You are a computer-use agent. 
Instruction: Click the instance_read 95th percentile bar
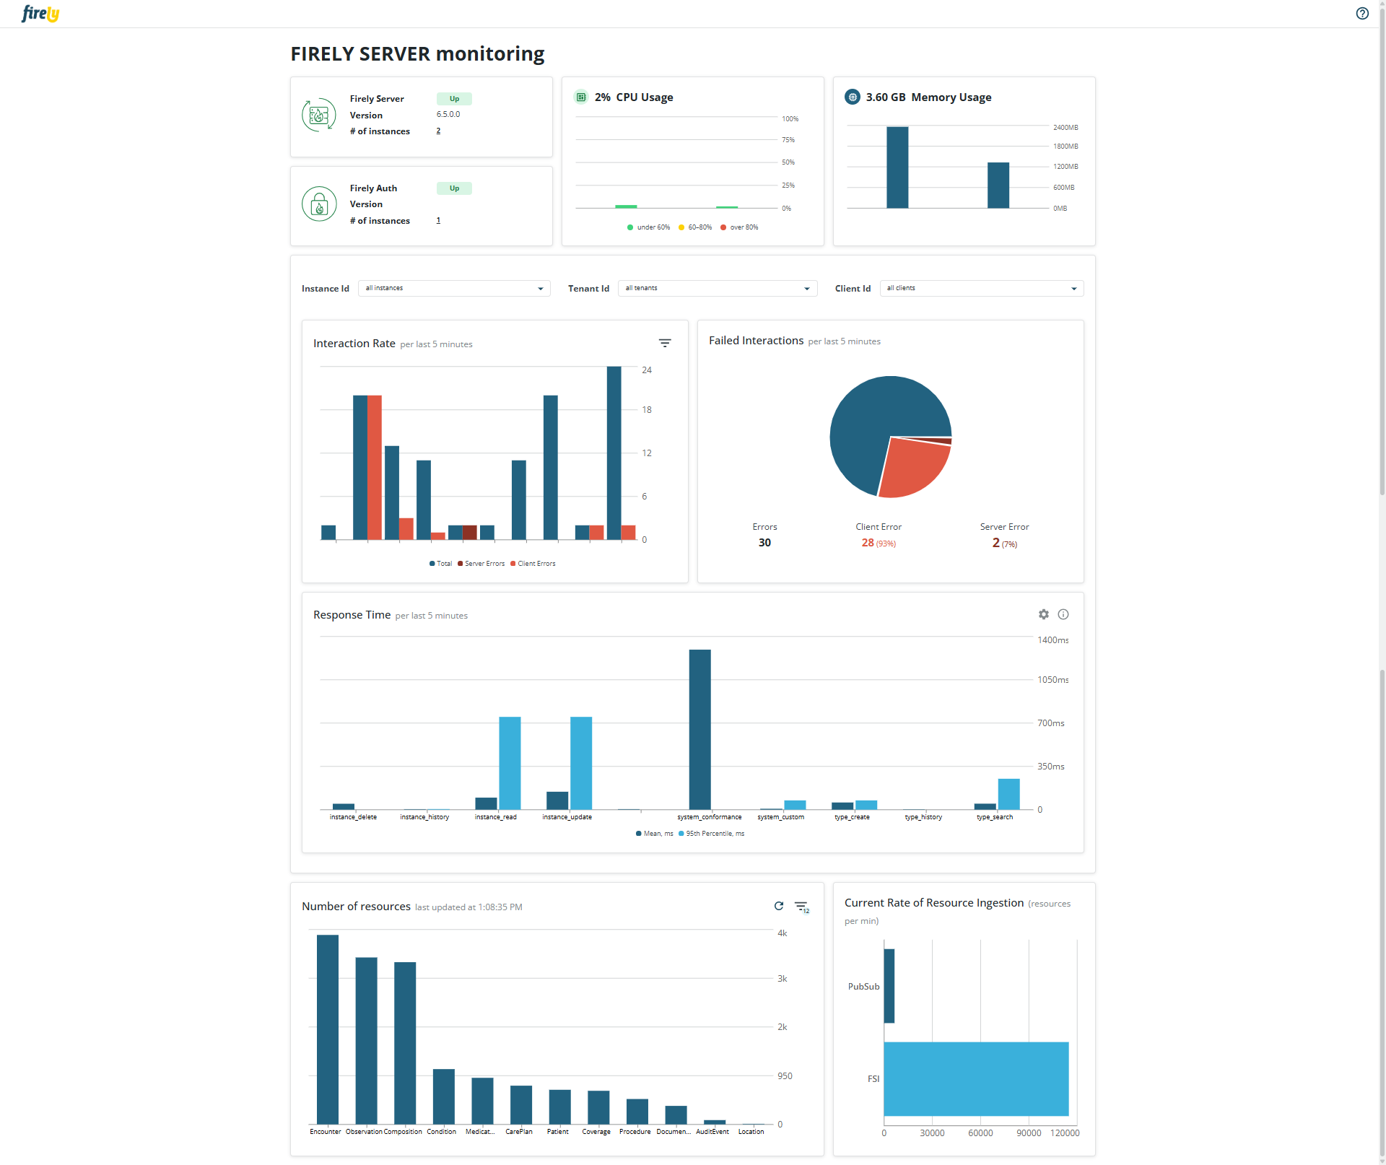pyautogui.click(x=510, y=763)
